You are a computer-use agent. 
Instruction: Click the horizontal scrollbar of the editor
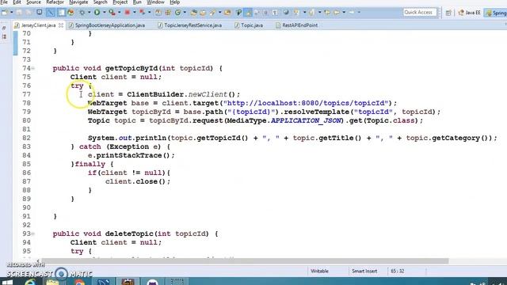tap(245, 261)
